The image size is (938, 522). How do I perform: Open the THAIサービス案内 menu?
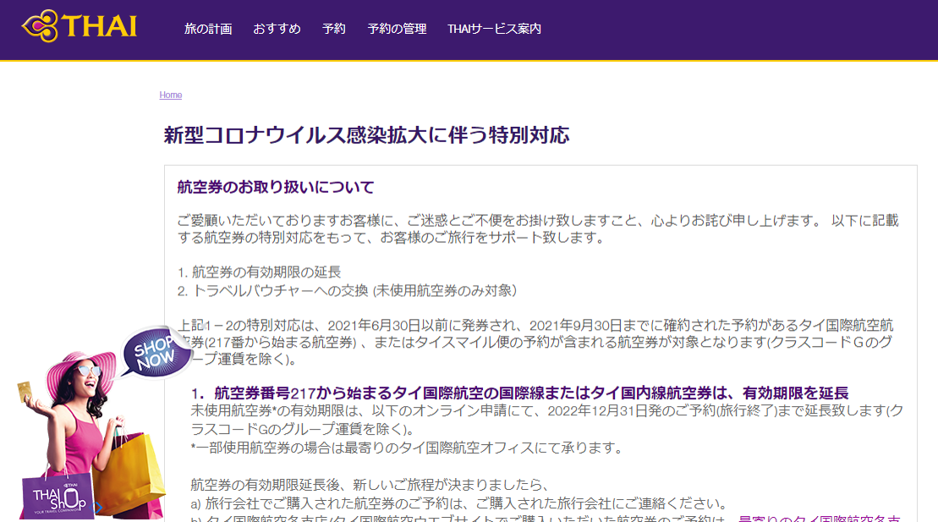pyautogui.click(x=495, y=28)
